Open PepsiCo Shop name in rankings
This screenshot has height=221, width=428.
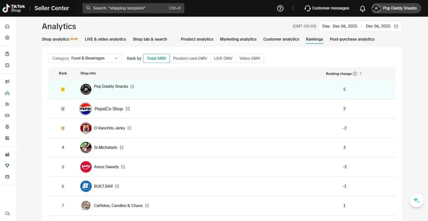[109, 109]
